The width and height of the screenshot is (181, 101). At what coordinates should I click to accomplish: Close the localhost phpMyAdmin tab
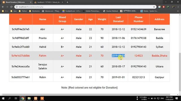pyautogui.click(x=62, y=2)
